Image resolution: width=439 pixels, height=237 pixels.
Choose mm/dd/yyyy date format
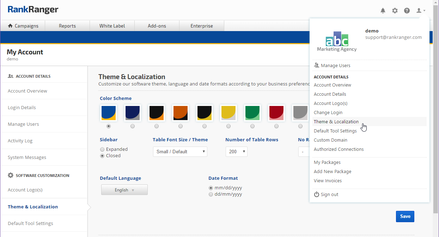pyautogui.click(x=211, y=188)
